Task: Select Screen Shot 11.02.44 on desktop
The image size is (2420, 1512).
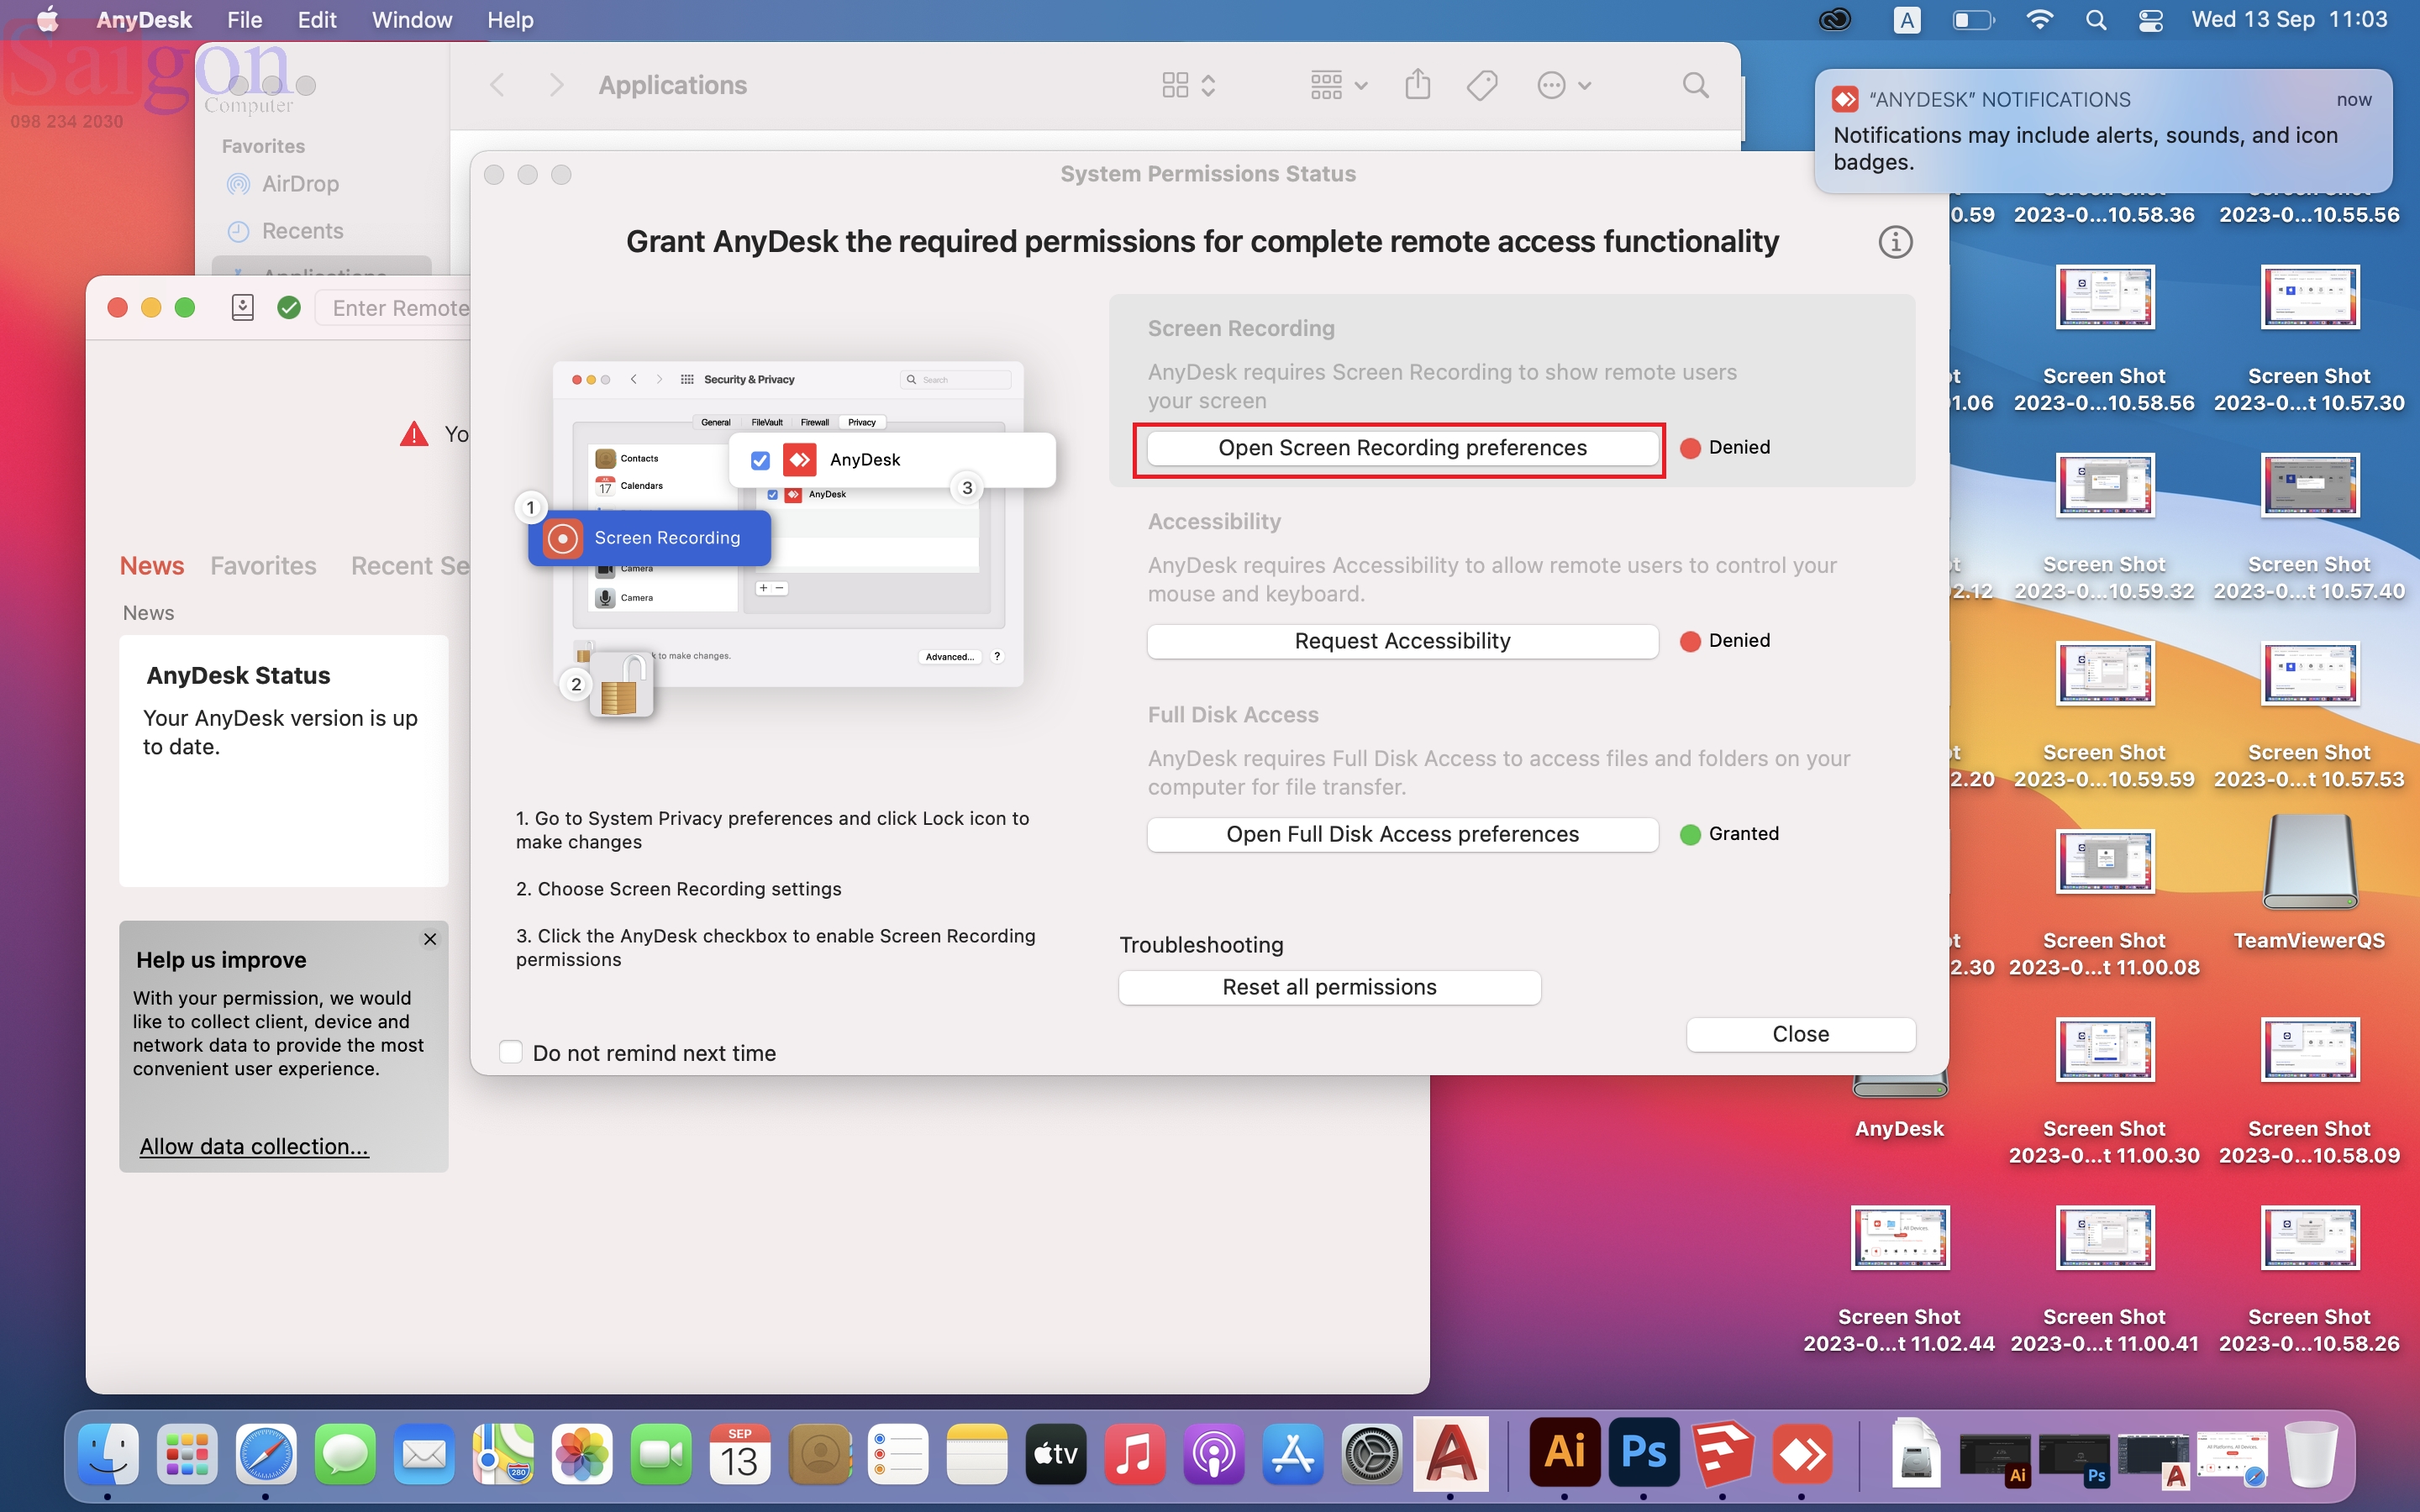Action: (x=1899, y=1238)
